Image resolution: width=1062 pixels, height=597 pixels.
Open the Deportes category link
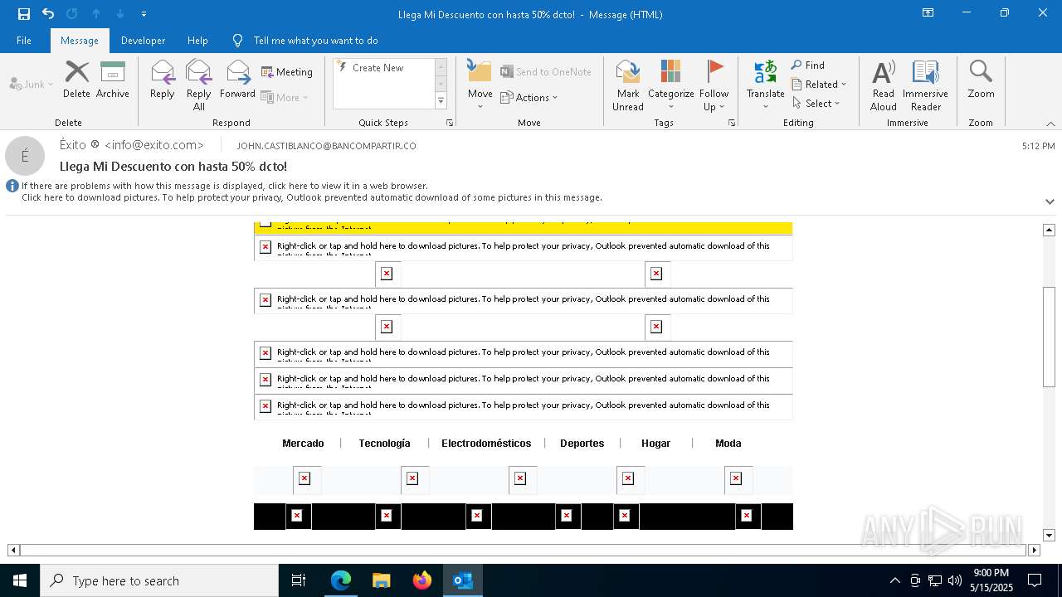click(582, 444)
